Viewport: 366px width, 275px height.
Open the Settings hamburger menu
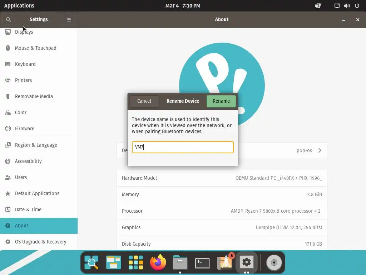[69, 20]
